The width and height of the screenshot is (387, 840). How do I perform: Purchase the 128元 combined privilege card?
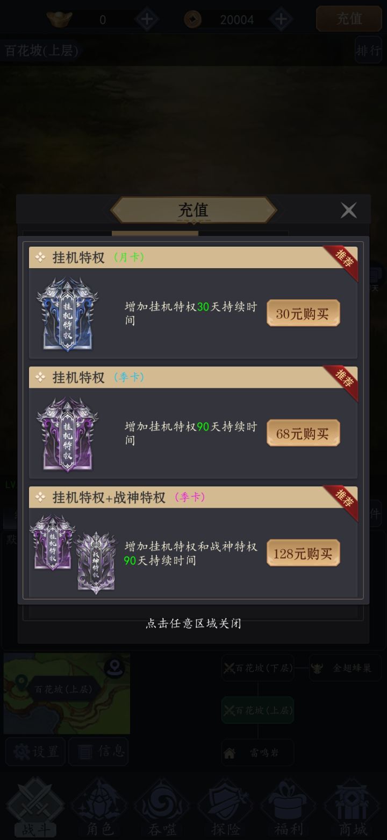pos(303,554)
